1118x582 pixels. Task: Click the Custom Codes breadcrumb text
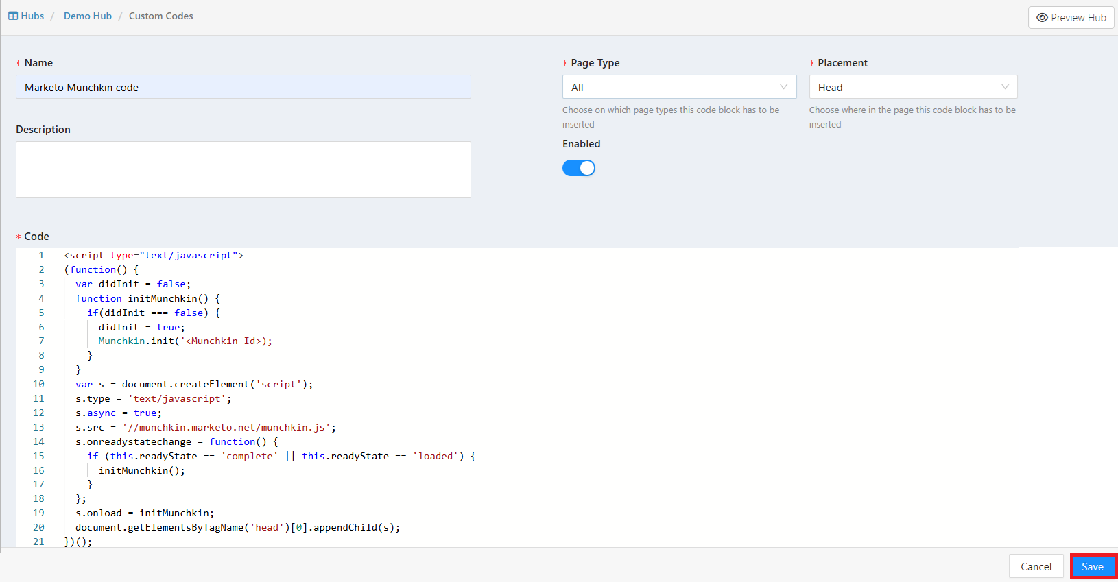[x=161, y=16]
